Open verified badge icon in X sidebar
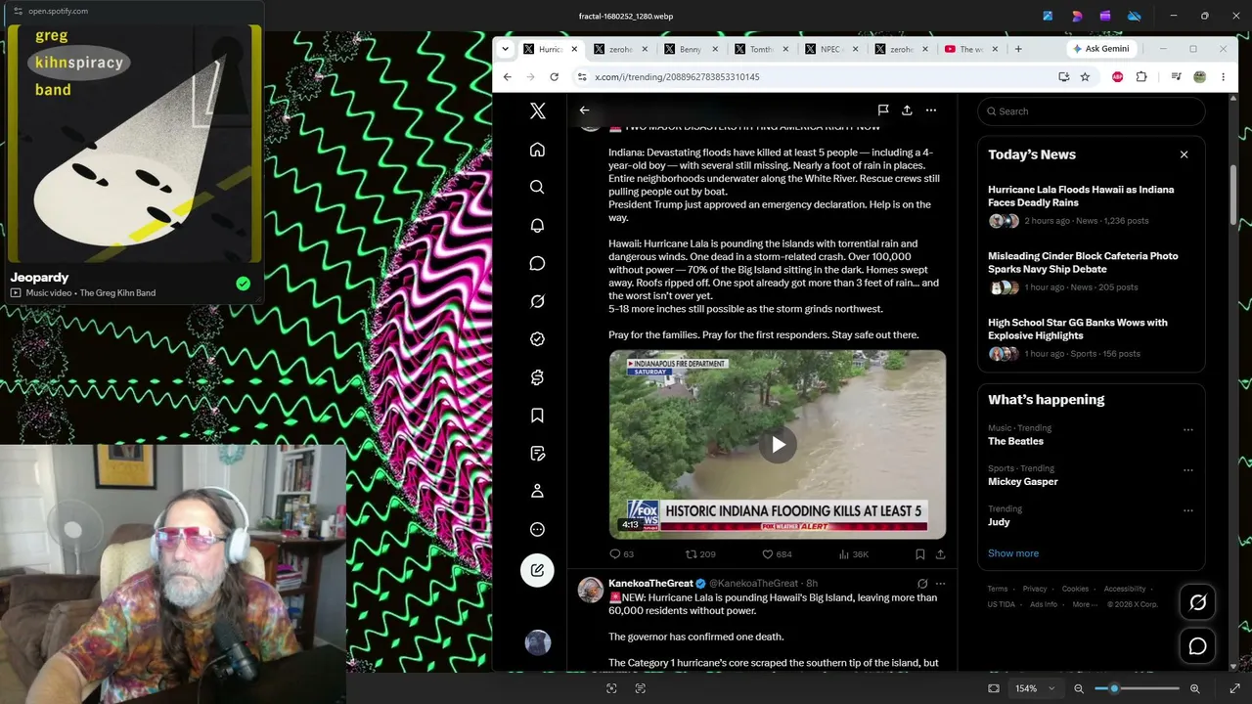Image resolution: width=1252 pixels, height=704 pixels. (x=537, y=339)
